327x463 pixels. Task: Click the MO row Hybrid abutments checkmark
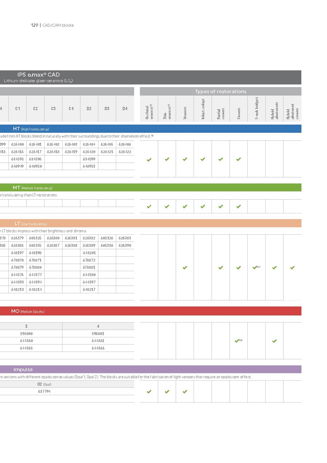(274, 341)
